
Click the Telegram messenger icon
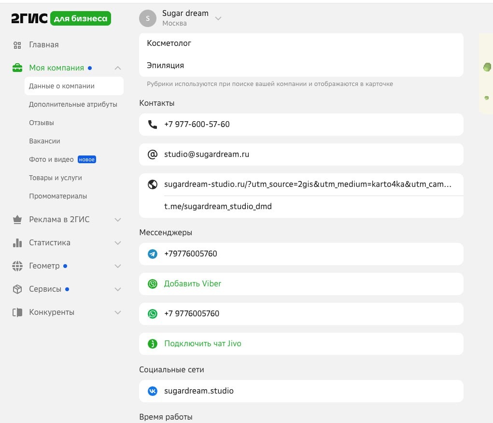tap(153, 254)
